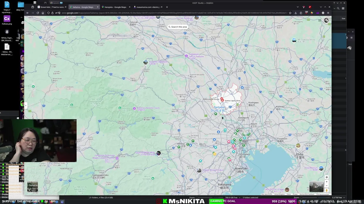Viewport: 364px width, 204px height.
Task: Open the browser tab list dropdown
Action: [297, 7]
